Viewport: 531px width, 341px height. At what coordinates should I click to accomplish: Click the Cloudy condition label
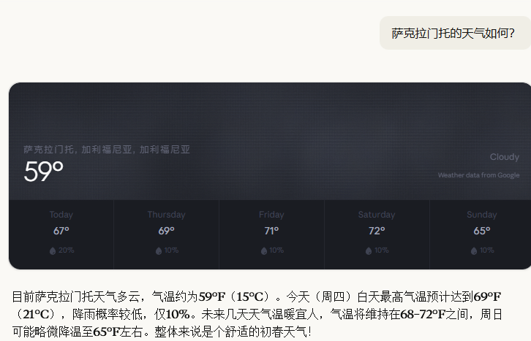tap(504, 157)
